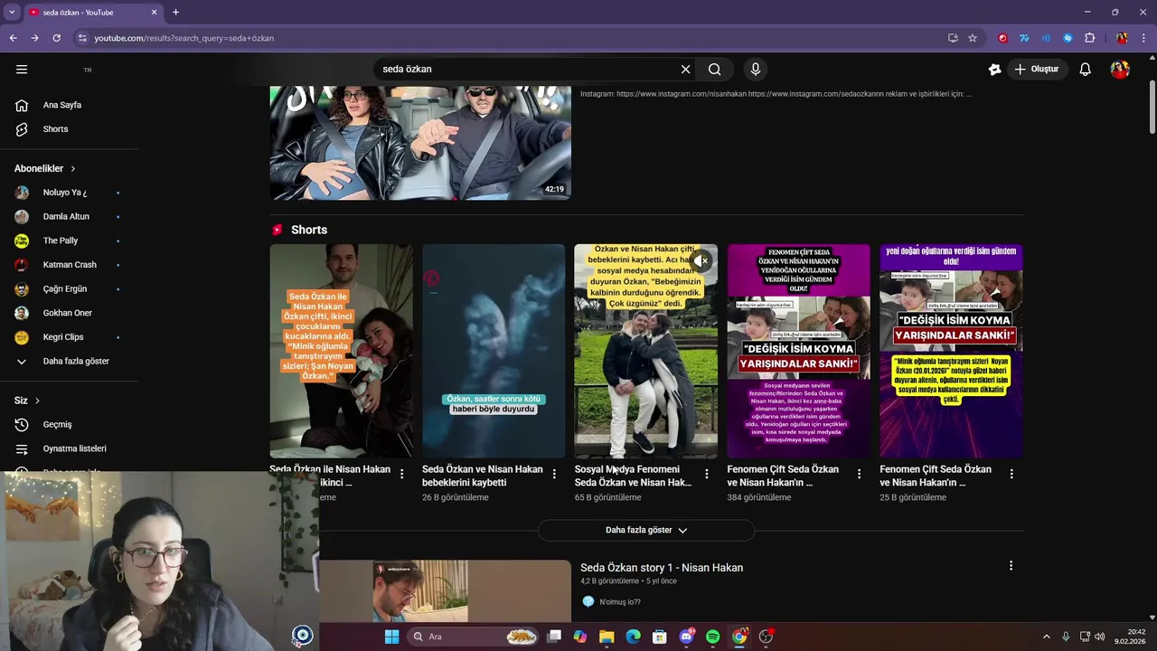Image resolution: width=1157 pixels, height=651 pixels.
Task: Open the tab search dropdown arrow
Action: pos(12,13)
